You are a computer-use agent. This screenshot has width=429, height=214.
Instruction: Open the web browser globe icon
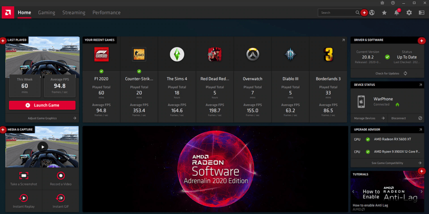(372, 13)
